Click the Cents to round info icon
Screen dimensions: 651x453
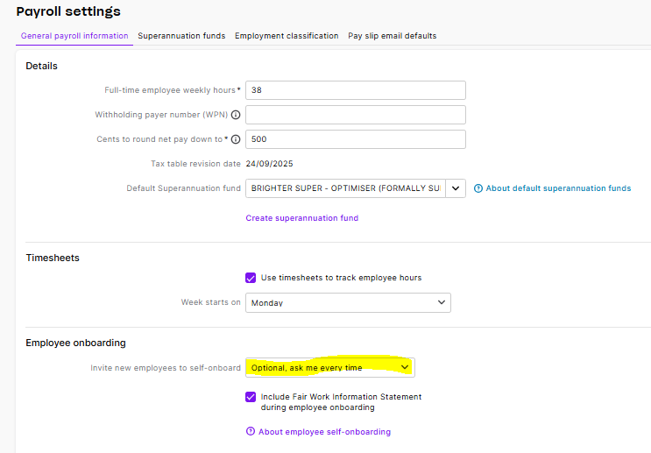coord(236,139)
